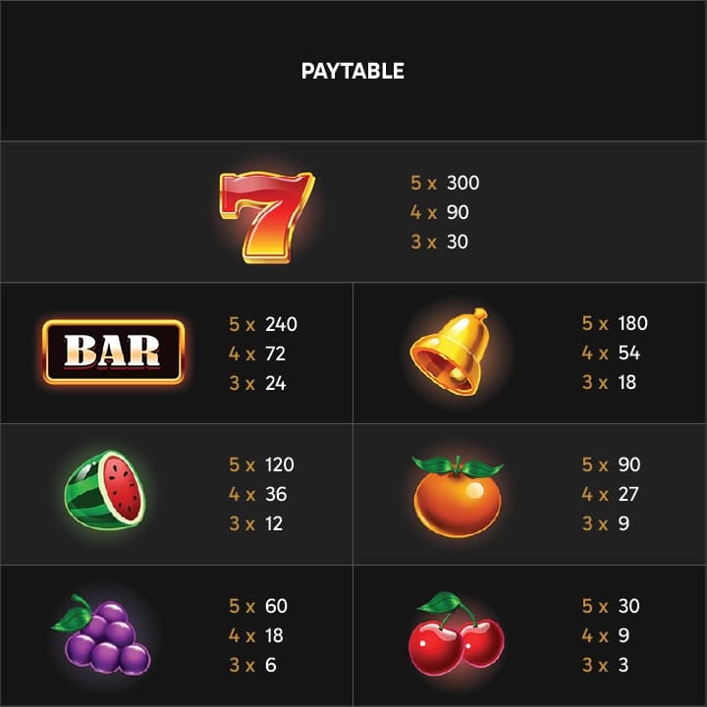Click the watermelon 3 x 12 payout

255,524
